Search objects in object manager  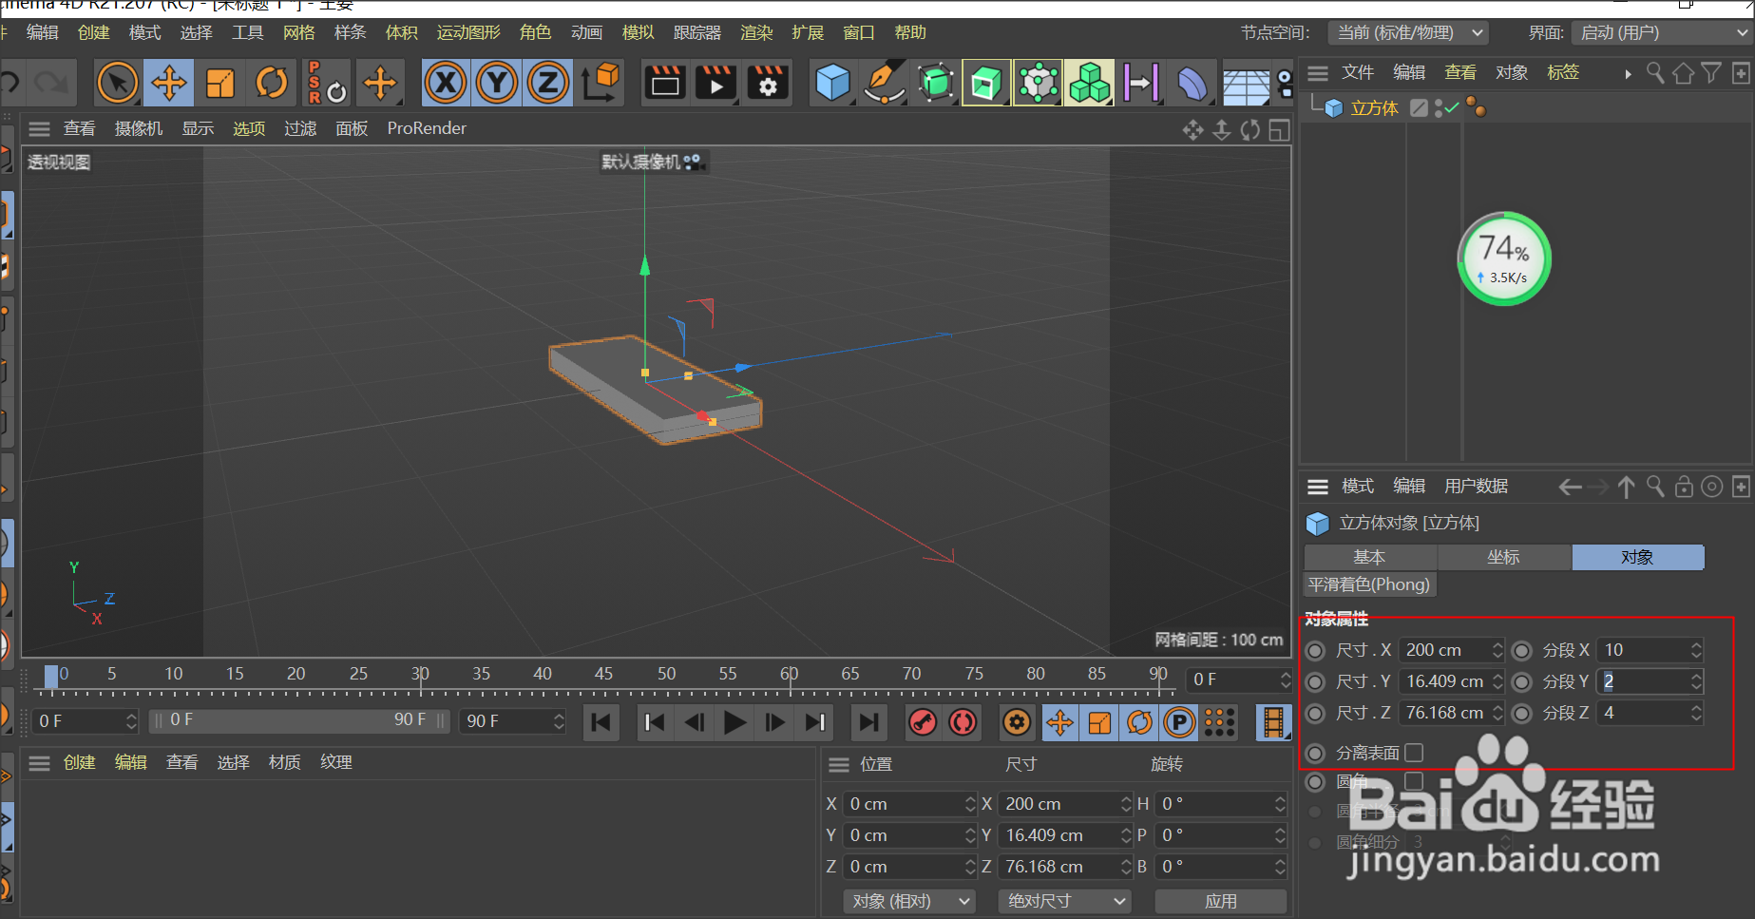pos(1655,73)
